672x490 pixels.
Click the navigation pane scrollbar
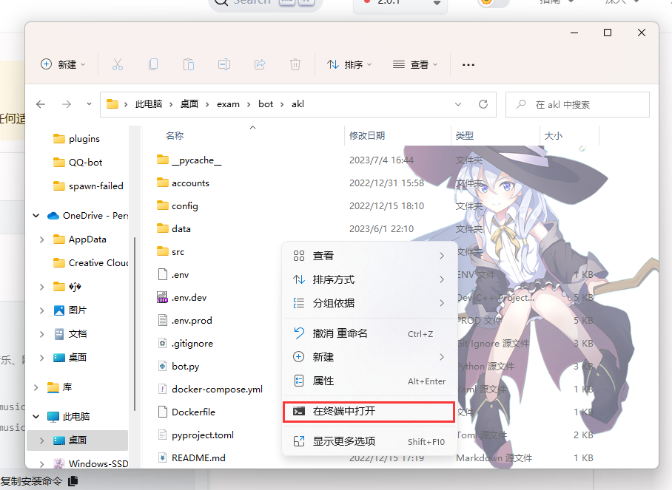[x=135, y=324]
